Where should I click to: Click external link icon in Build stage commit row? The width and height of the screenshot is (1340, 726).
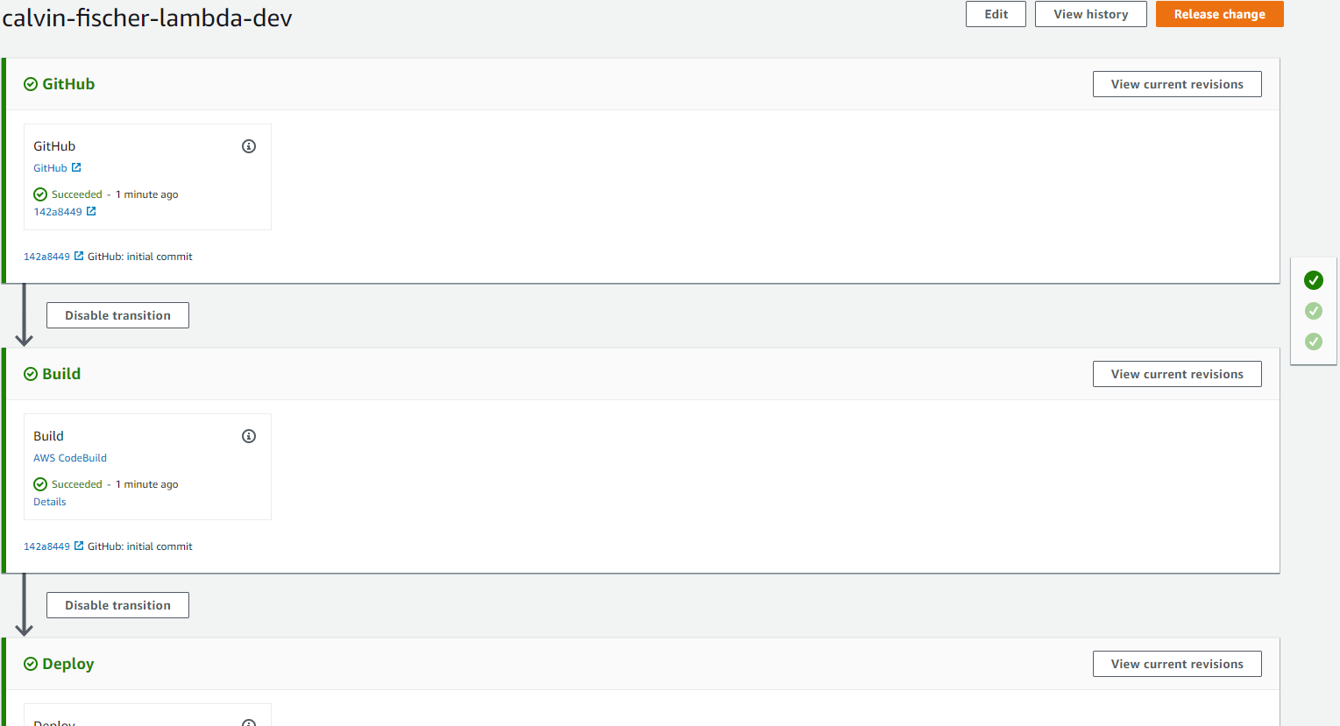(x=79, y=546)
